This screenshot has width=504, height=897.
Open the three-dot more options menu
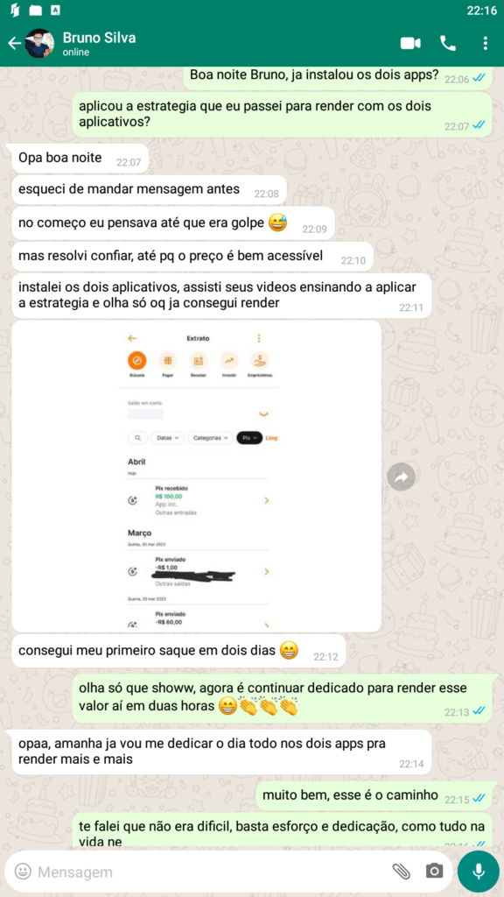click(x=485, y=44)
